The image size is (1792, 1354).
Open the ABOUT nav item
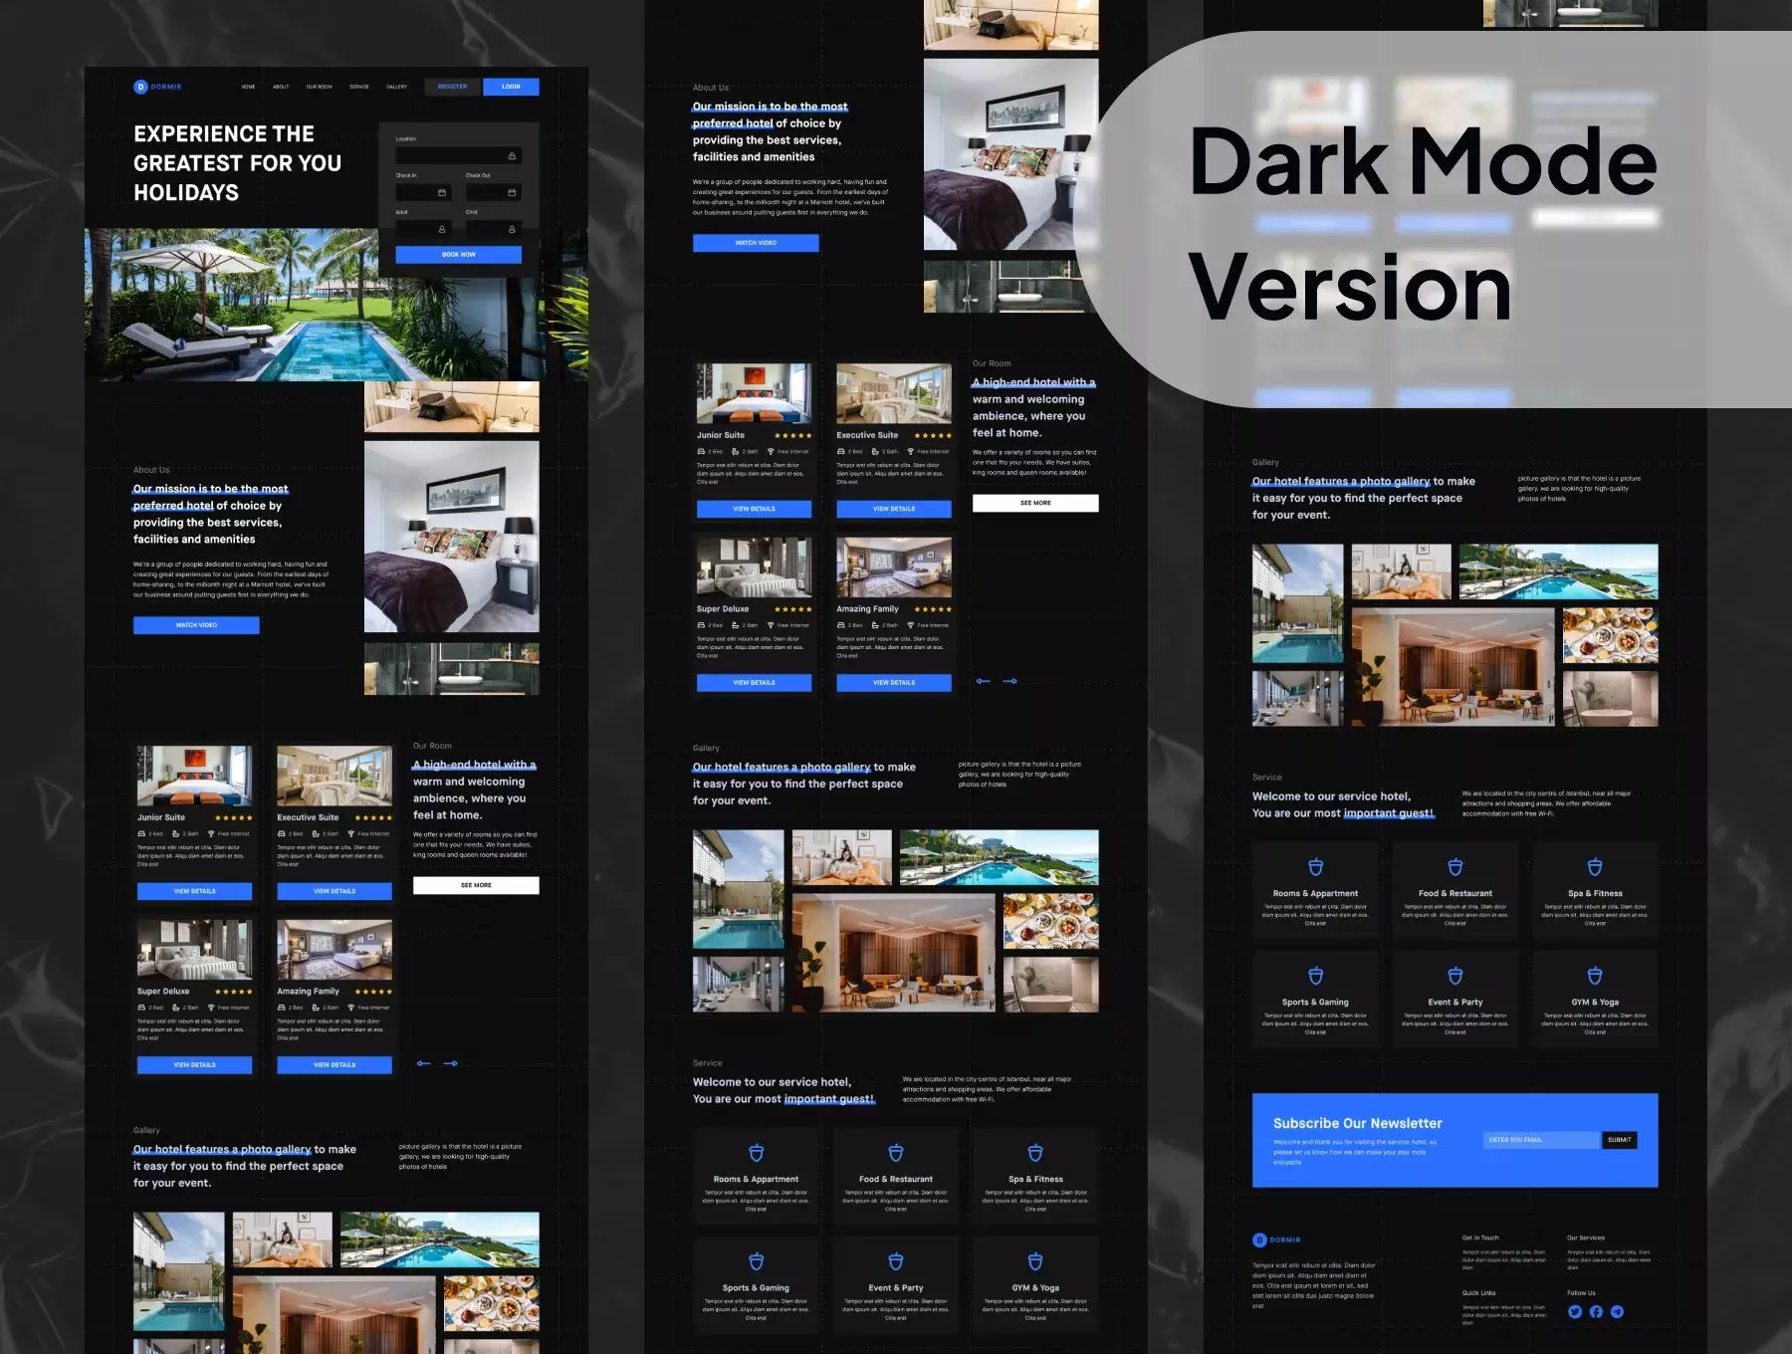(x=281, y=87)
